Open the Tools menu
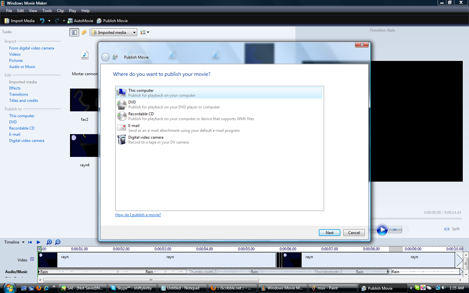 point(47,11)
